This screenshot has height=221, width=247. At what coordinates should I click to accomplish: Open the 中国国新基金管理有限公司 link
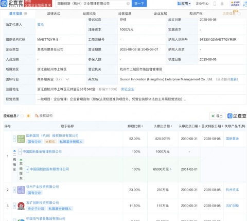click(x=42, y=151)
